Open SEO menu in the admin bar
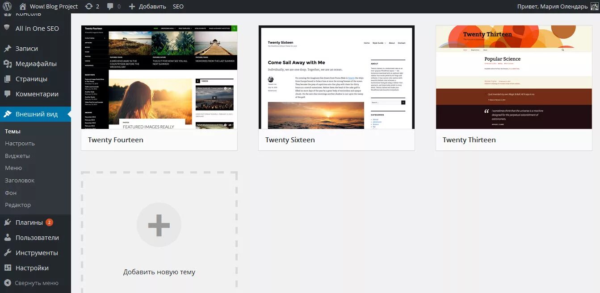This screenshot has width=600, height=293. [178, 6]
